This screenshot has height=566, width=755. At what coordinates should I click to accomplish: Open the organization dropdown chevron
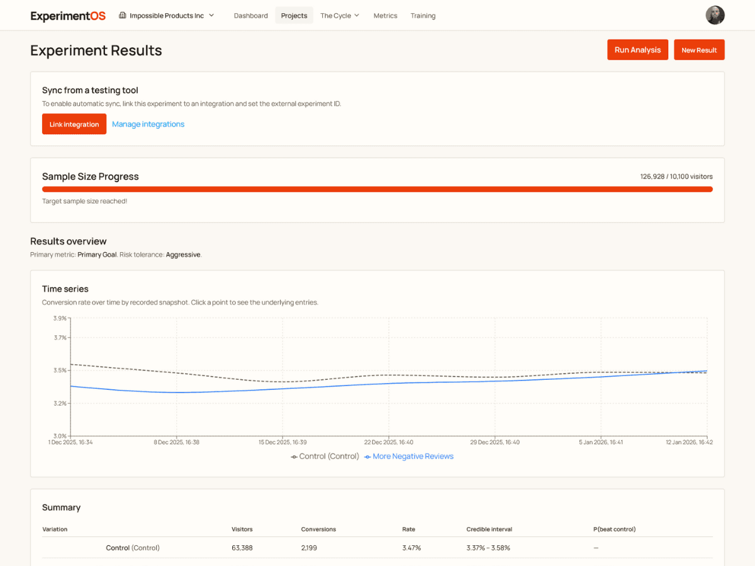[211, 15]
